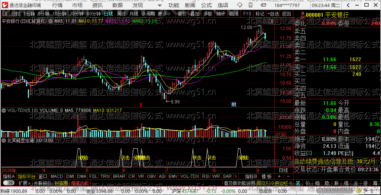Viewport: 381px width, 195px height.
Task: Open the 数据 menu
Action: 118,5
